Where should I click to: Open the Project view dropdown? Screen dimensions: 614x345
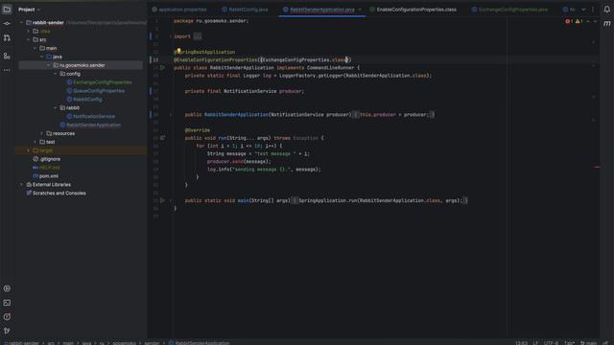[30, 10]
